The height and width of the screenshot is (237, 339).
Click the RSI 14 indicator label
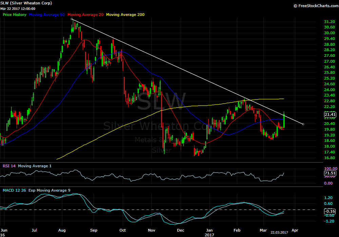pos(9,166)
